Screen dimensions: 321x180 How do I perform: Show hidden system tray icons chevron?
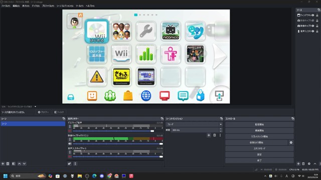pyautogui.click(x=265, y=176)
